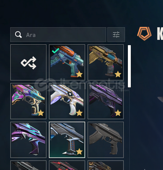163x170 pixels.
Task: Pick the pink graffiti style skin
Action: pyautogui.click(x=28, y=101)
